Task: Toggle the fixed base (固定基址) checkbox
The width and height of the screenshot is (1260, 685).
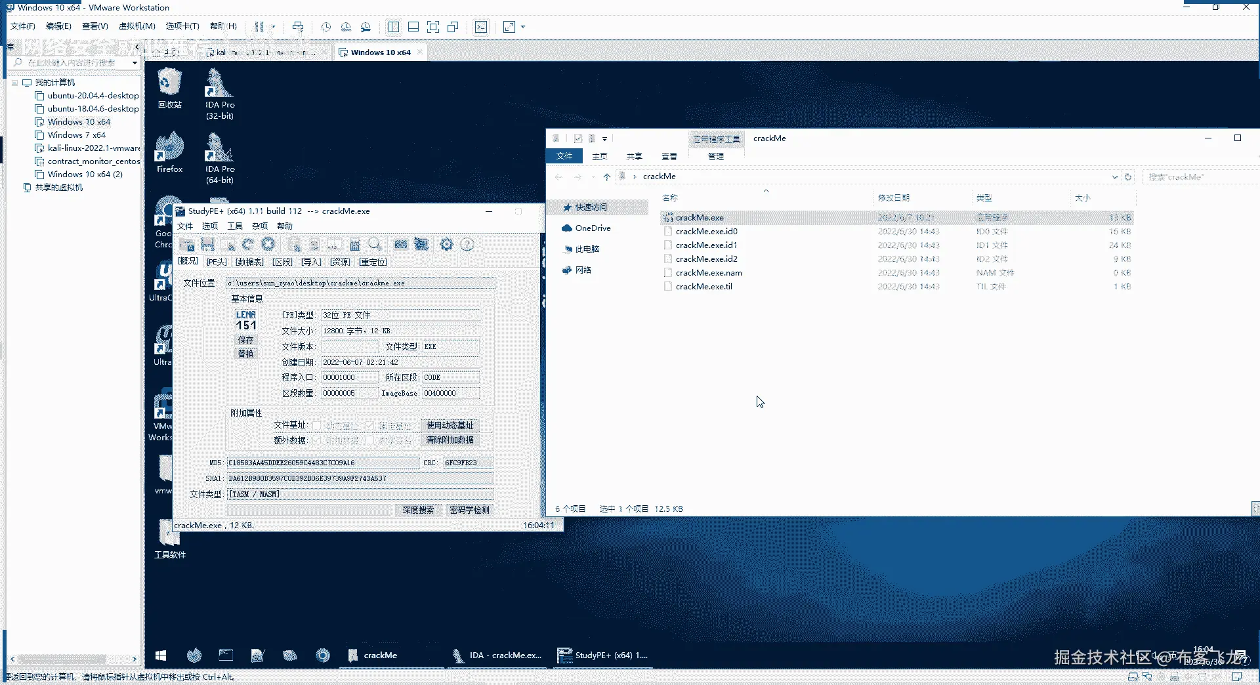Action: point(369,426)
